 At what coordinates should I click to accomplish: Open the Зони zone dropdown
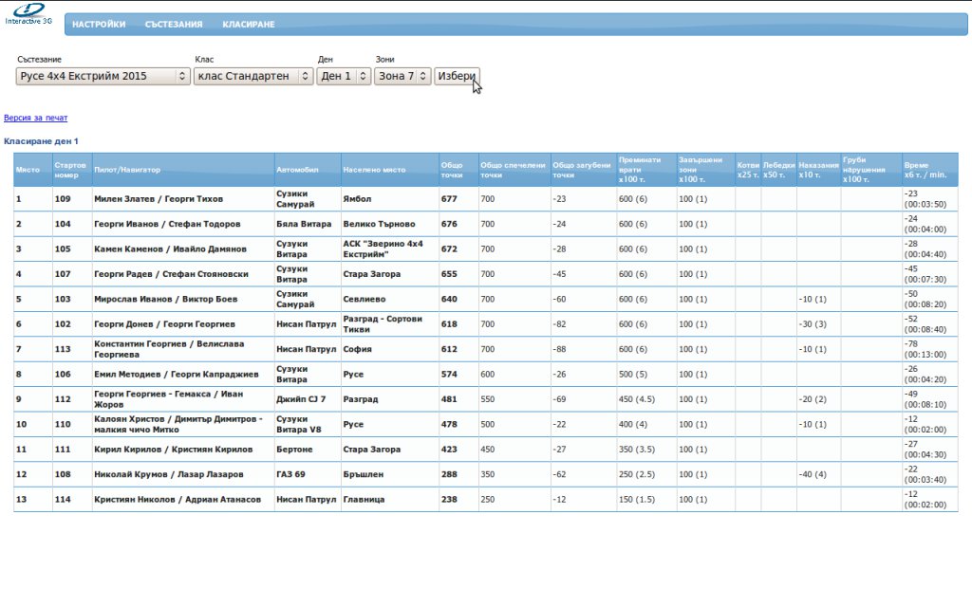402,76
